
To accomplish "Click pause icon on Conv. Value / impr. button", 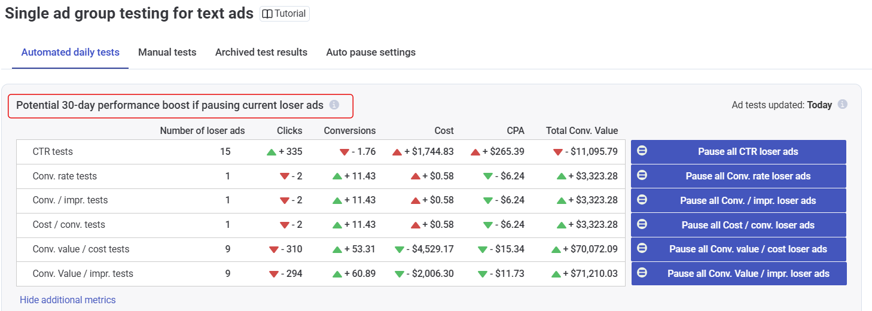I will tap(642, 273).
